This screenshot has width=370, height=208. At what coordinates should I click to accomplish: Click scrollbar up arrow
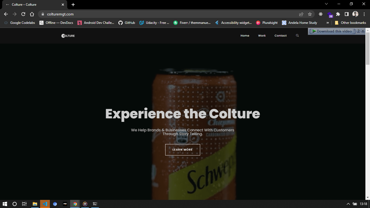[x=368, y=30]
